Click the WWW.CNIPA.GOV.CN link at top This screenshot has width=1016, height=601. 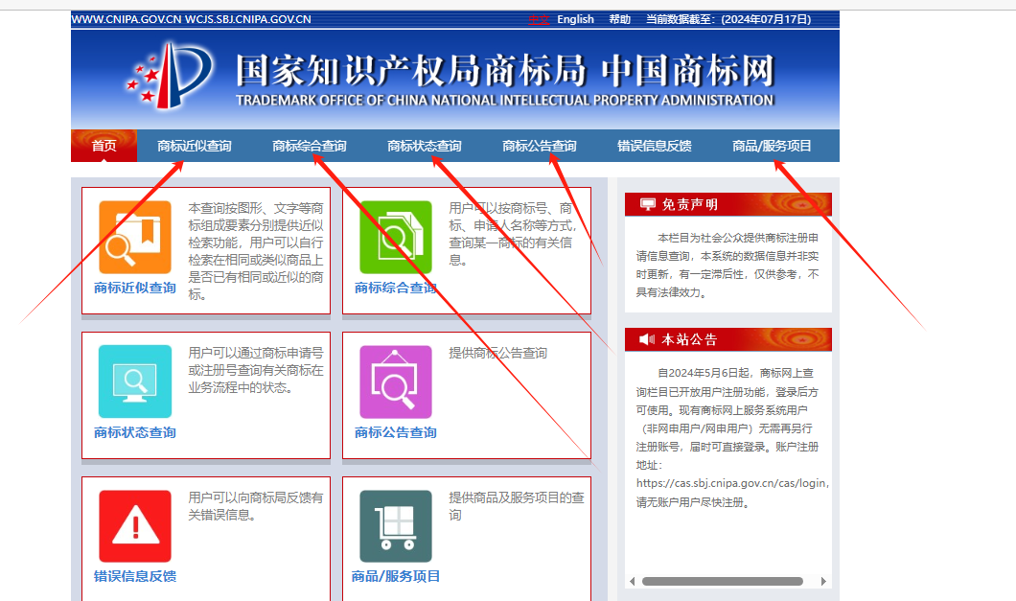point(127,19)
